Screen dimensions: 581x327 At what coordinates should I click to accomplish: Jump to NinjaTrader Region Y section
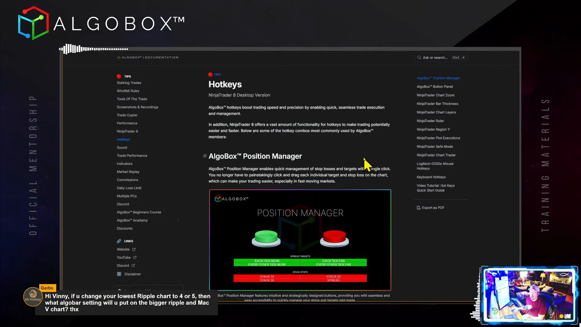pyautogui.click(x=433, y=130)
